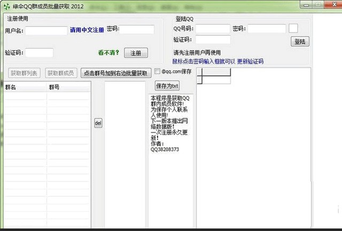Viewport: 342px width, 231px height.
Task: Click the 登陆 button
Action: coord(300,42)
